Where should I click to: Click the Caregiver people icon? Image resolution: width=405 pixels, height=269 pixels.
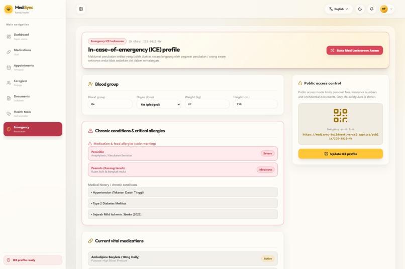click(9, 83)
